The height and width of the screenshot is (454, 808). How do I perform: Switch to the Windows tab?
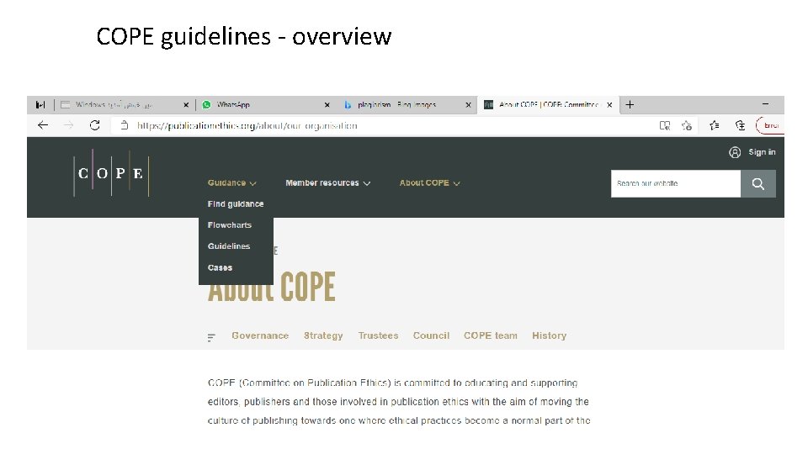click(125, 104)
